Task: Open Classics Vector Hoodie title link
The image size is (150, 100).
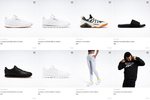Action: click(x=123, y=92)
